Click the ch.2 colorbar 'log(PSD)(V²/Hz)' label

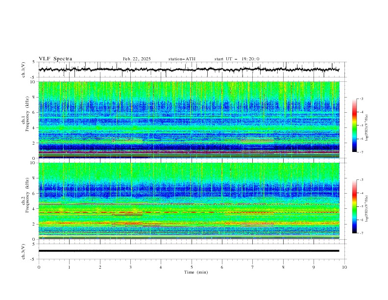(367, 209)
